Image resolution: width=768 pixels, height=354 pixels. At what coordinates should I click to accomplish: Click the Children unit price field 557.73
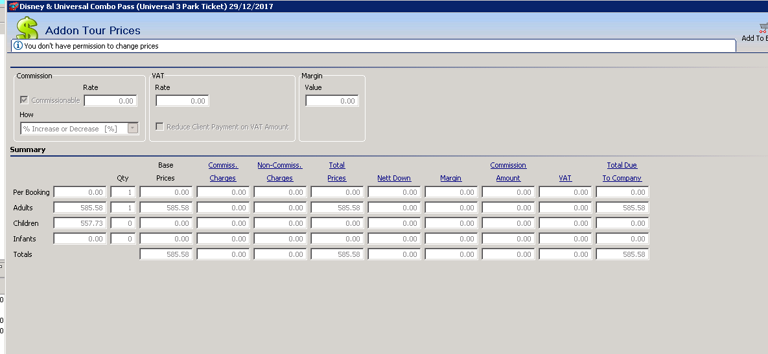[80, 223]
